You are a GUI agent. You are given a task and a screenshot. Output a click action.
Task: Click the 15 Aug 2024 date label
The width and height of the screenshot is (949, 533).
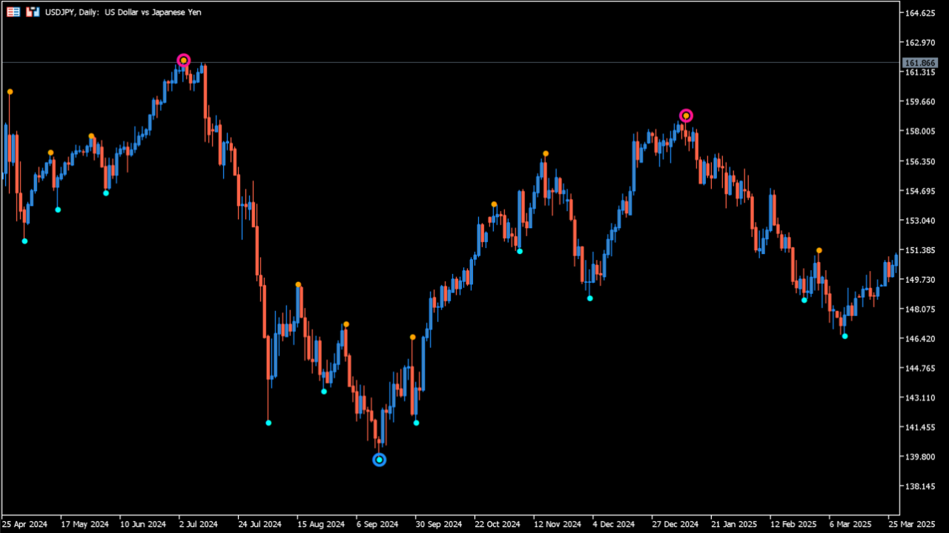point(321,524)
